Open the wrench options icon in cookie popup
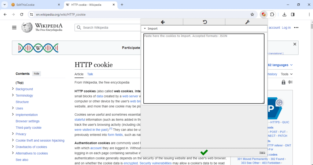 tap(247, 22)
